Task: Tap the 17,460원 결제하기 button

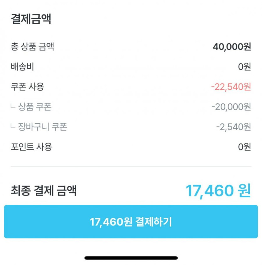Action: pyautogui.click(x=131, y=222)
